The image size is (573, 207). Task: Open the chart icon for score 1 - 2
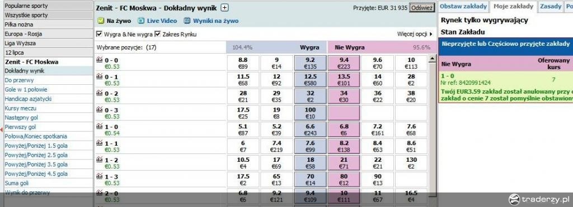tap(100, 160)
